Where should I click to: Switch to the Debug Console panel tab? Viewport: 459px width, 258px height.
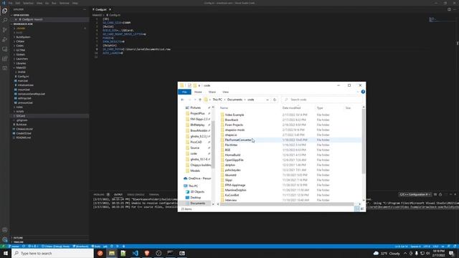(136, 194)
